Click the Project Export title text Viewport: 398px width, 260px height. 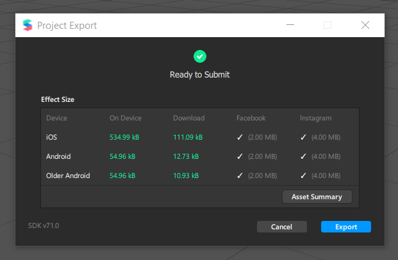pyautogui.click(x=67, y=26)
